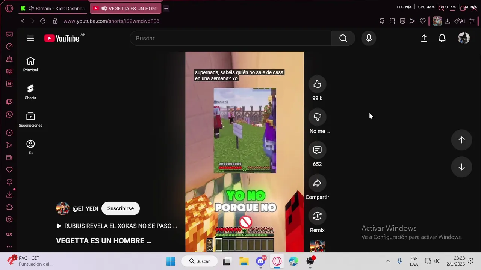
Task: Click the YouTube search magnifier button
Action: (343, 38)
